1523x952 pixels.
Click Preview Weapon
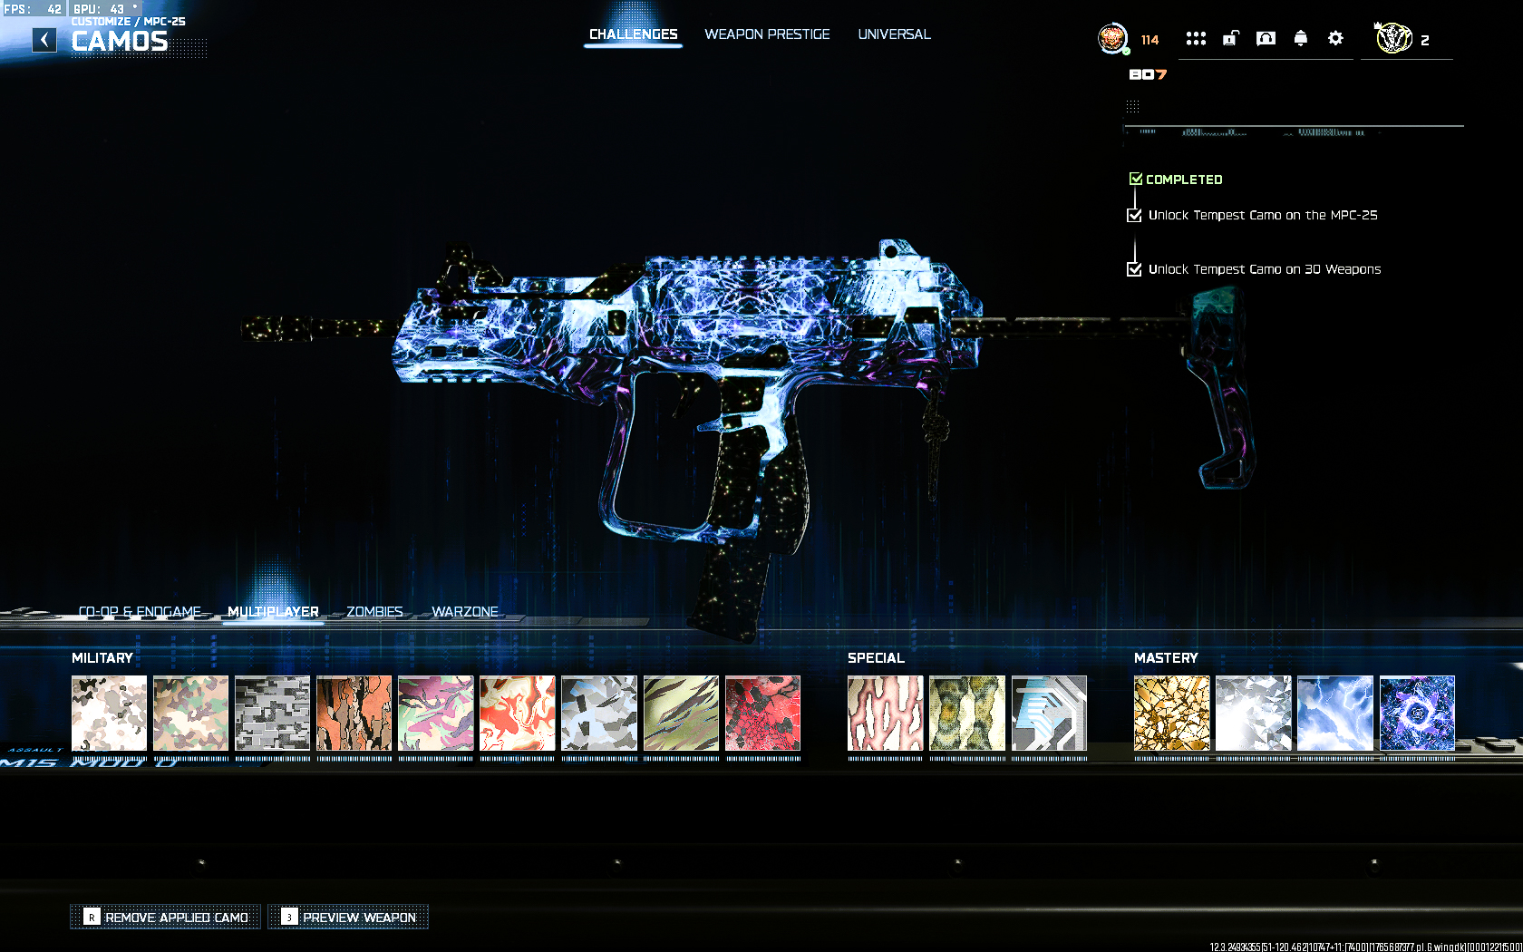pyautogui.click(x=349, y=917)
